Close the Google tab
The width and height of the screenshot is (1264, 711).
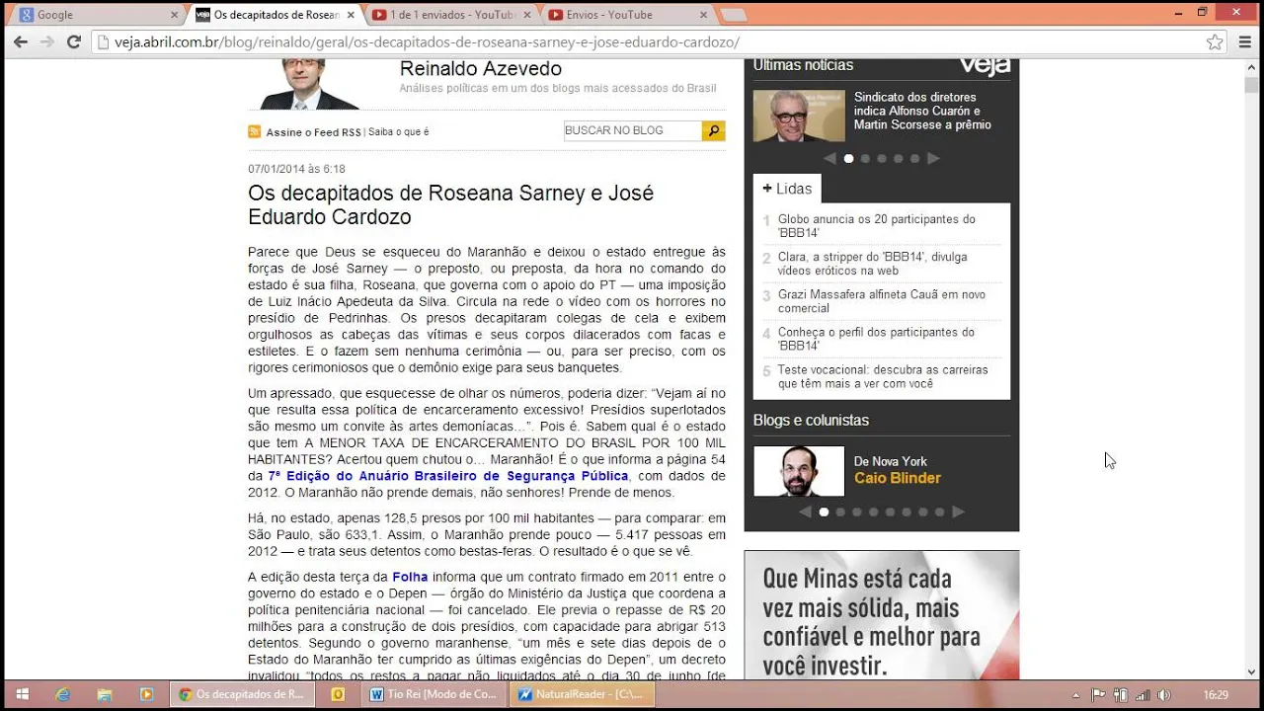(x=175, y=15)
